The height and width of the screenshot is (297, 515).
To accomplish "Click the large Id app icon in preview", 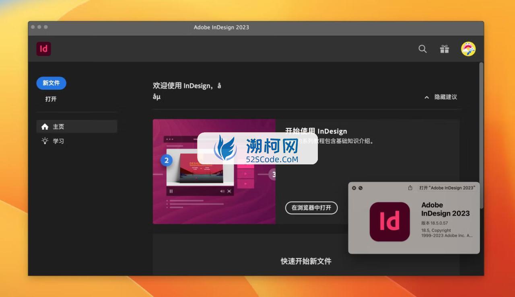I will pos(389,222).
